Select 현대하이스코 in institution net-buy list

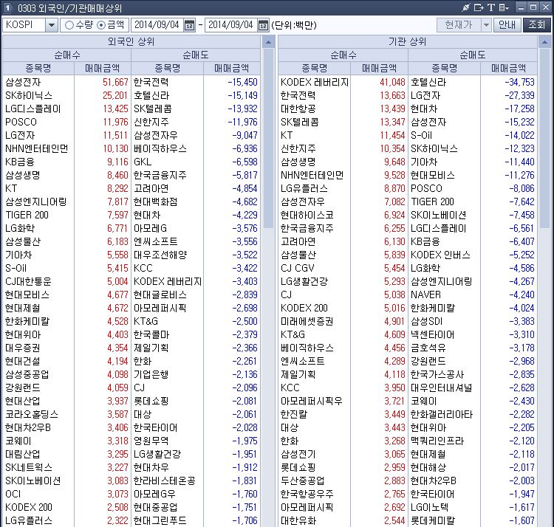307,215
